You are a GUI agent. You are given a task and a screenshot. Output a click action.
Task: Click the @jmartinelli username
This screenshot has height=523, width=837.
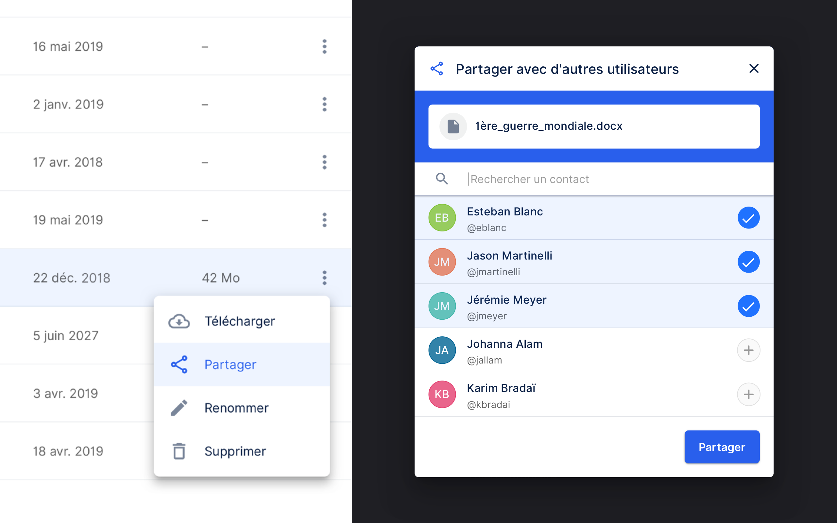pos(493,272)
